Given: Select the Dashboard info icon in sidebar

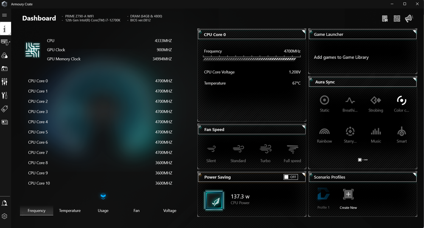Looking at the screenshot, I should pyautogui.click(x=5, y=29).
